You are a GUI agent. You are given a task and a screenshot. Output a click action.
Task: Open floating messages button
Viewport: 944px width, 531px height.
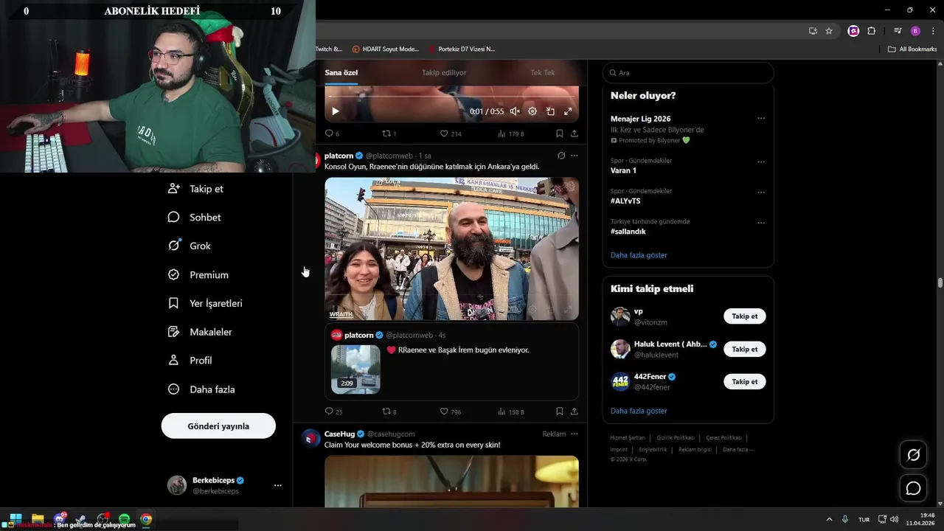tap(913, 488)
